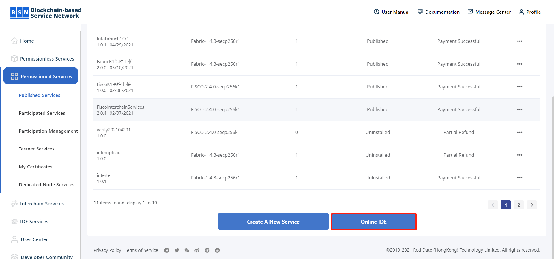This screenshot has height=259, width=554.
Task: Open the Reddit social icon
Action: pos(217,250)
